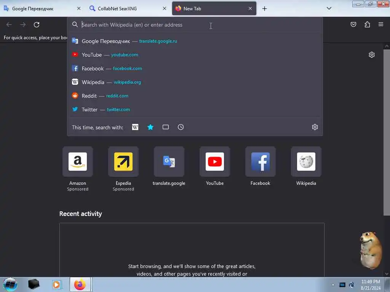
Task: Open media player in the taskbar
Action: [x=56, y=284]
